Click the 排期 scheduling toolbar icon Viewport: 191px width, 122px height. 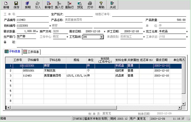(x=28, y=5)
